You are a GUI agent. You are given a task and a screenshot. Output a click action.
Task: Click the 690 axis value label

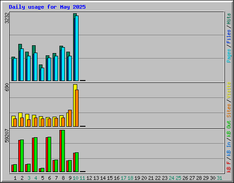click(x=7, y=87)
